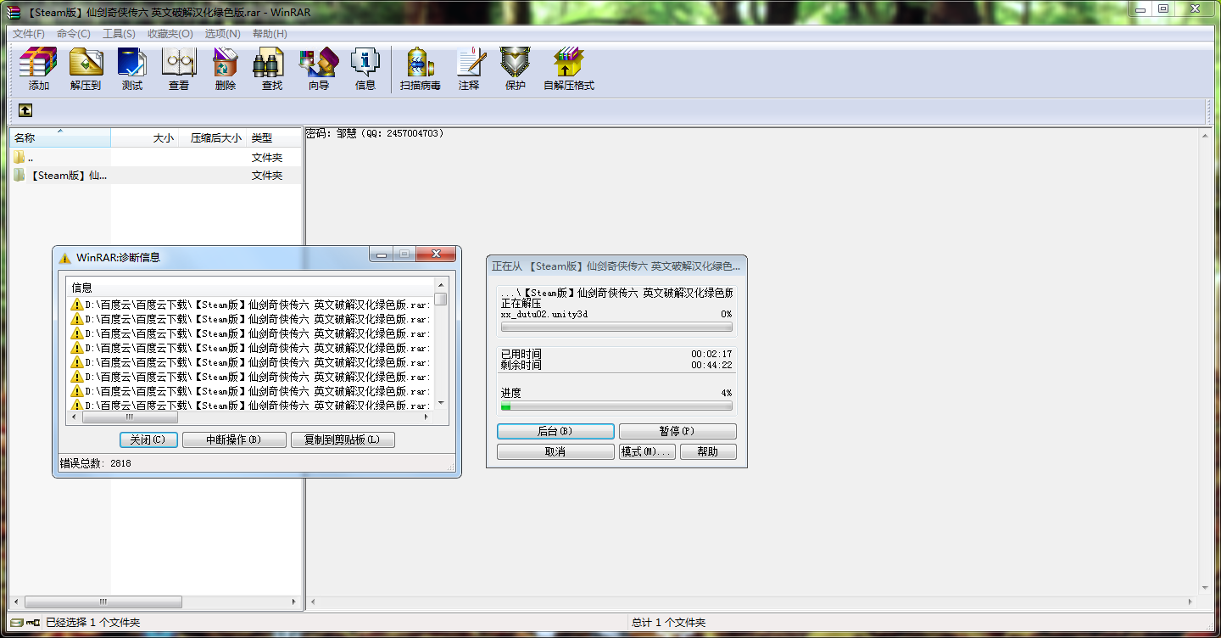Sort by 大小 column header

[144, 137]
